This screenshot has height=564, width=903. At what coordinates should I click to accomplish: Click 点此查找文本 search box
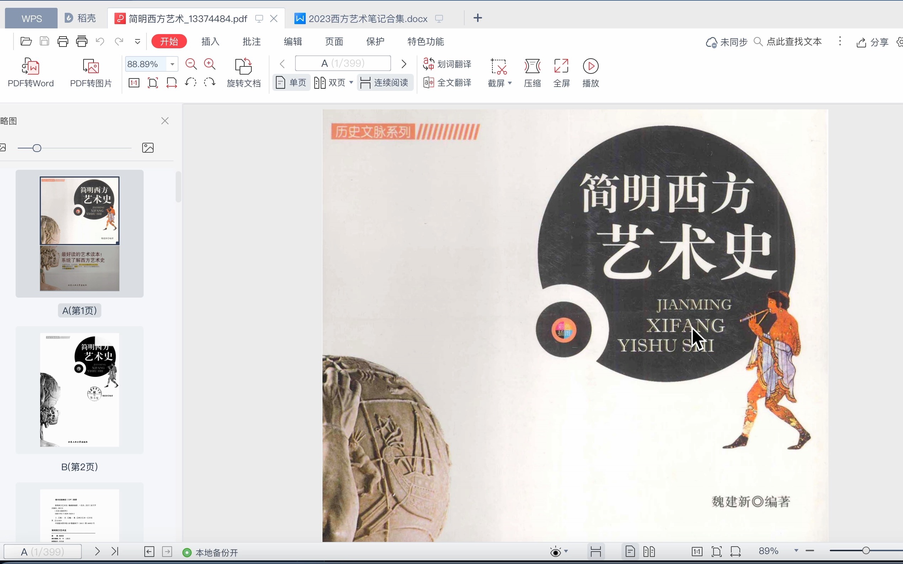(x=788, y=42)
